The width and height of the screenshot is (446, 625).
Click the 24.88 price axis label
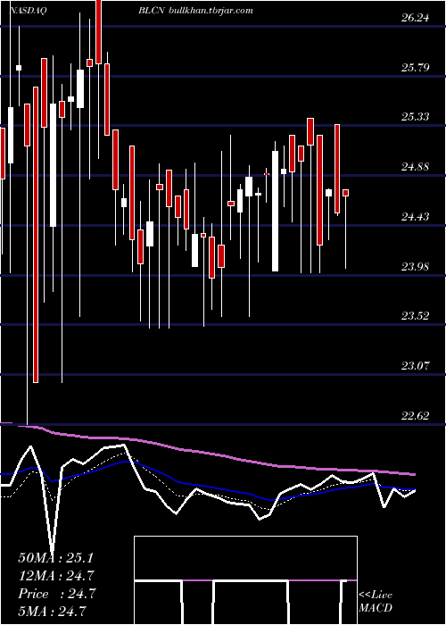click(416, 167)
